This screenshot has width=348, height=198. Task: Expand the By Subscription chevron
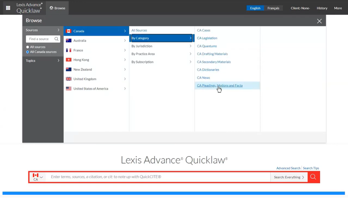190,62
